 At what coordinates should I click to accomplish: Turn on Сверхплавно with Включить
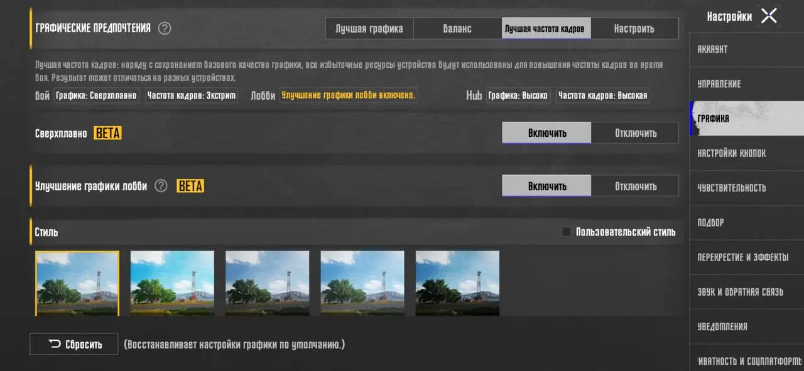click(x=546, y=132)
